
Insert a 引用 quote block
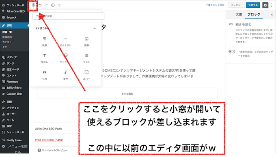pyautogui.click(x=45, y=75)
